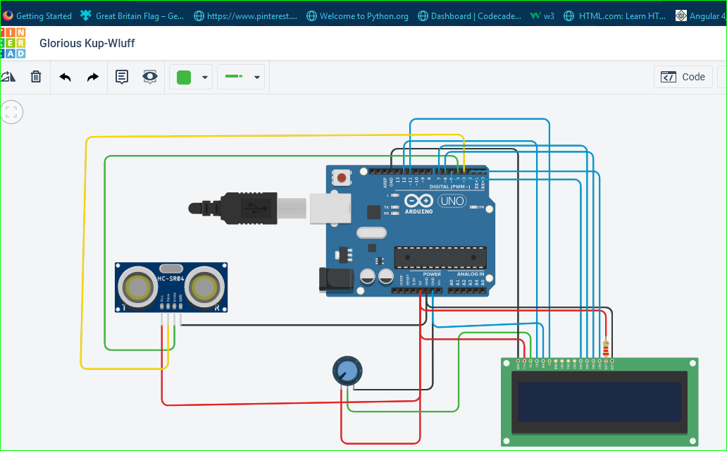Rename project title Glorious Kup-Wluff

[87, 43]
